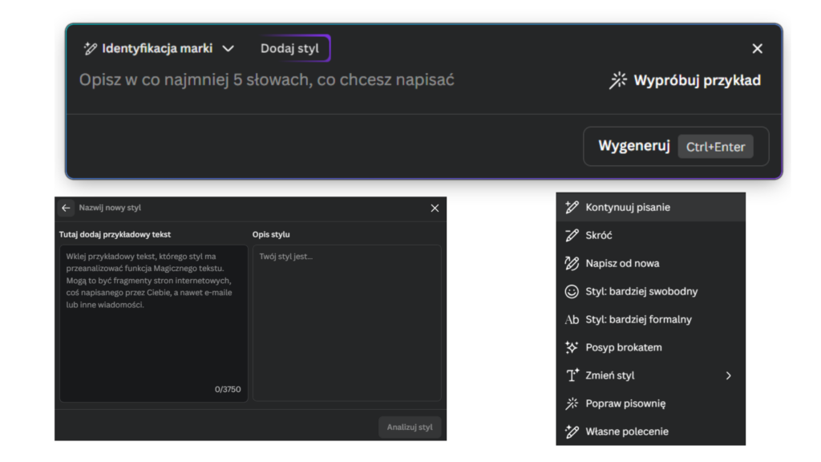This screenshot has width=821, height=462.
Task: Click into the Opis stylu text area
Action: (346, 322)
